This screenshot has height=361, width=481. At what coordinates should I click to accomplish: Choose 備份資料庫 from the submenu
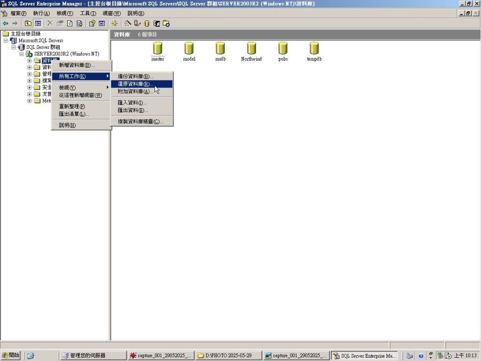coord(135,76)
